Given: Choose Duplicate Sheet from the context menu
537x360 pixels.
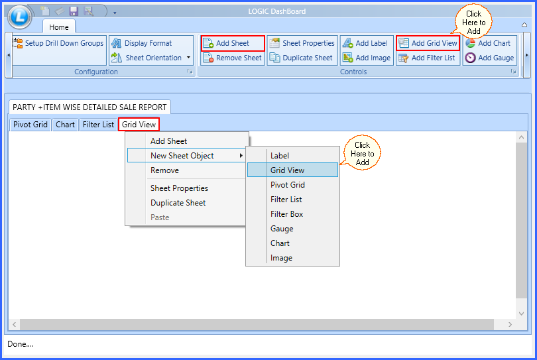Looking at the screenshot, I should [187, 203].
